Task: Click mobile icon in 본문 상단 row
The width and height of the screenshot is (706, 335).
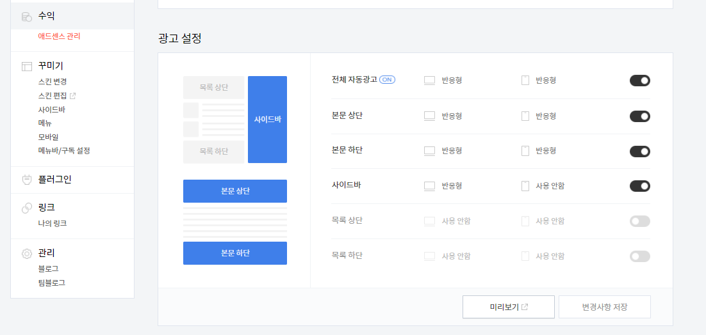Action: pyautogui.click(x=525, y=116)
